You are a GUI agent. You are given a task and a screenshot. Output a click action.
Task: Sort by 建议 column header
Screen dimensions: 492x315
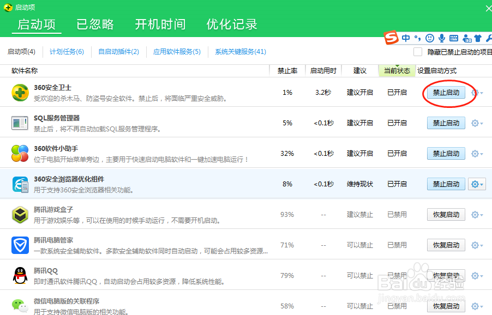(359, 71)
